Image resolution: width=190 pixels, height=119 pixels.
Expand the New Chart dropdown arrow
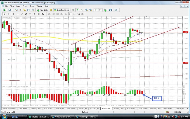[x=7, y=10]
